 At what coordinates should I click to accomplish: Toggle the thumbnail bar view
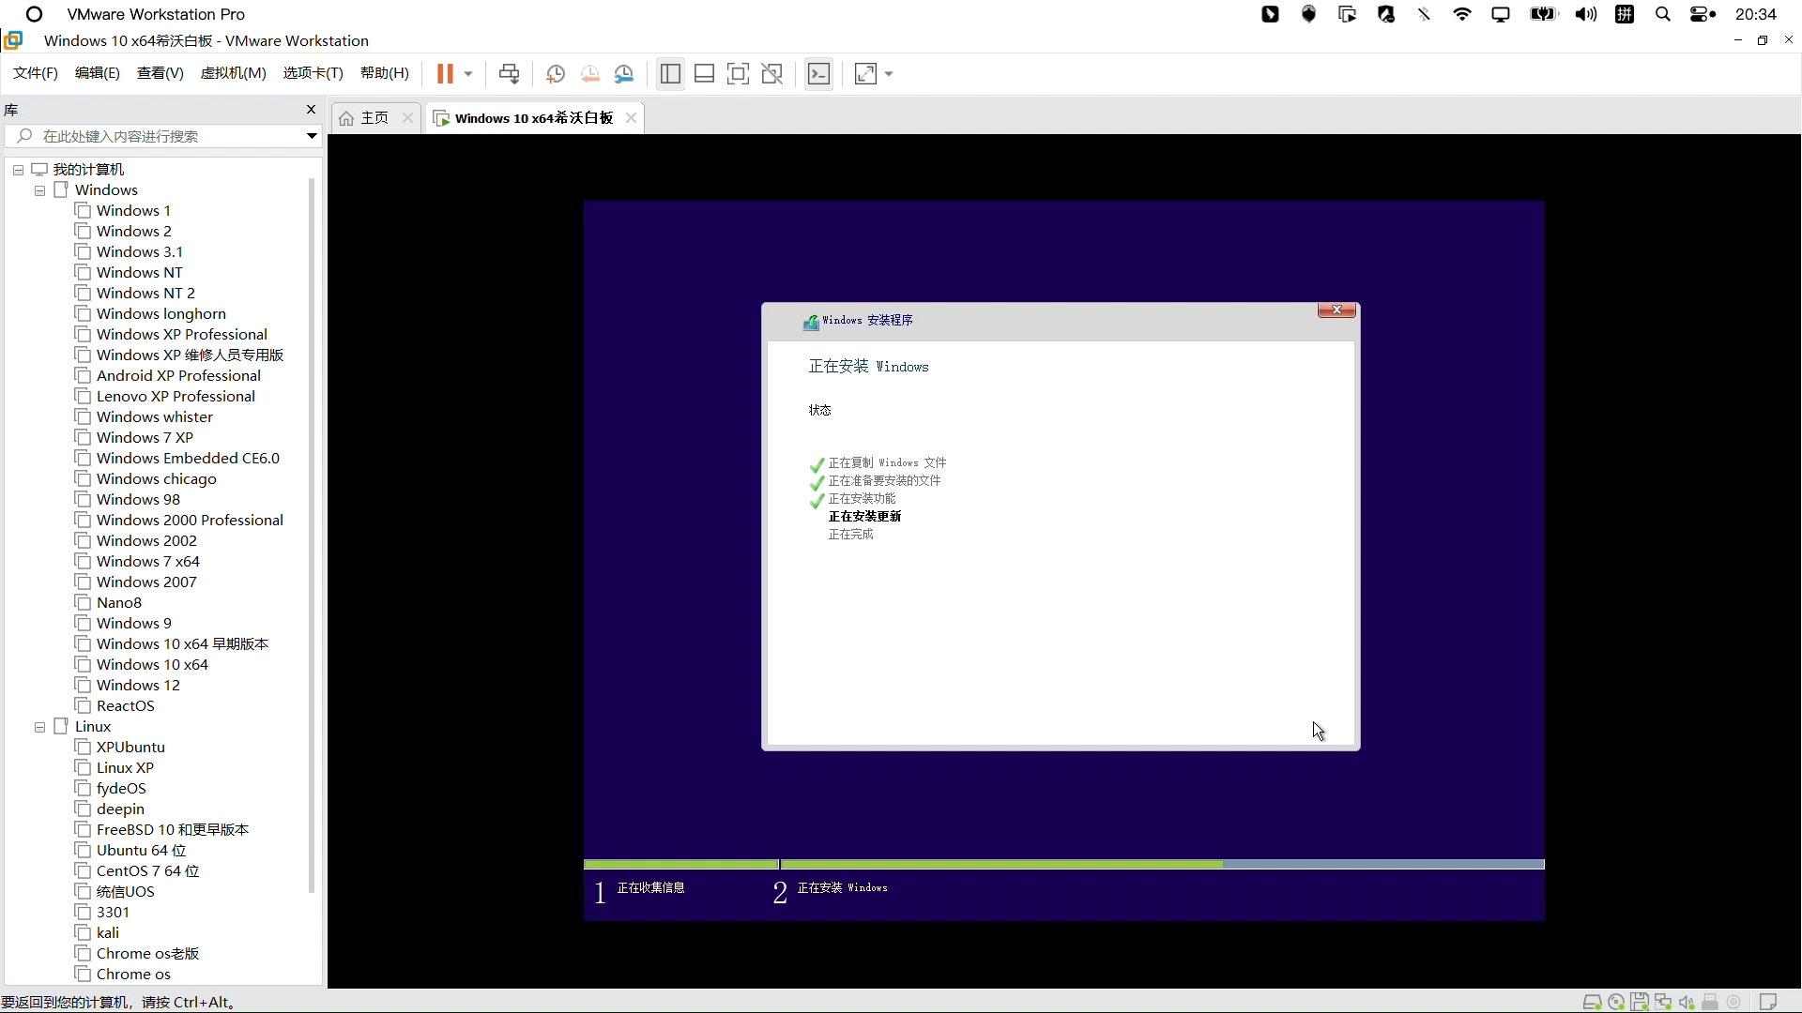[705, 74]
